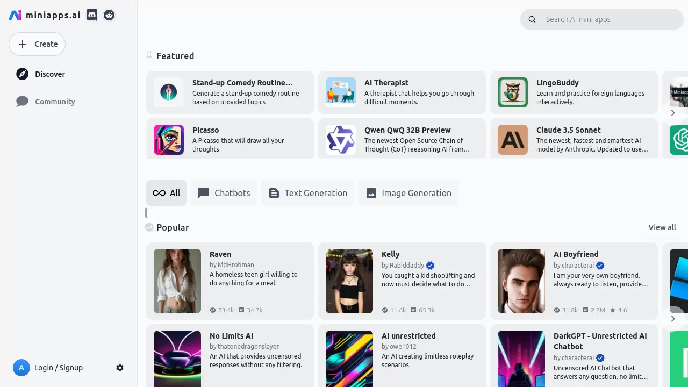The height and width of the screenshot is (387, 688).
Task: Click author Rabiddaddy
Action: tap(407, 266)
